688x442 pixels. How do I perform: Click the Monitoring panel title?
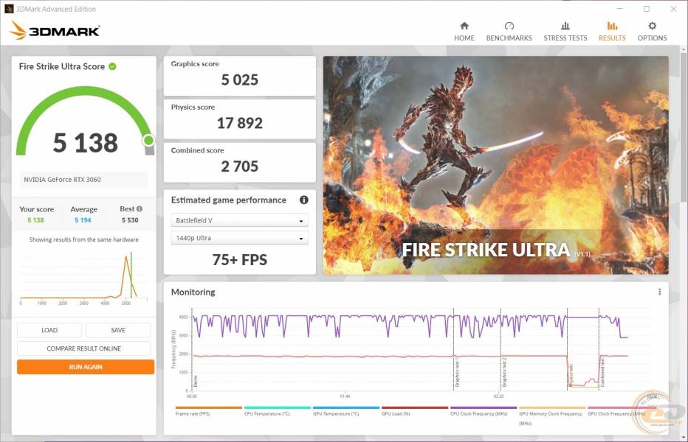[193, 292]
